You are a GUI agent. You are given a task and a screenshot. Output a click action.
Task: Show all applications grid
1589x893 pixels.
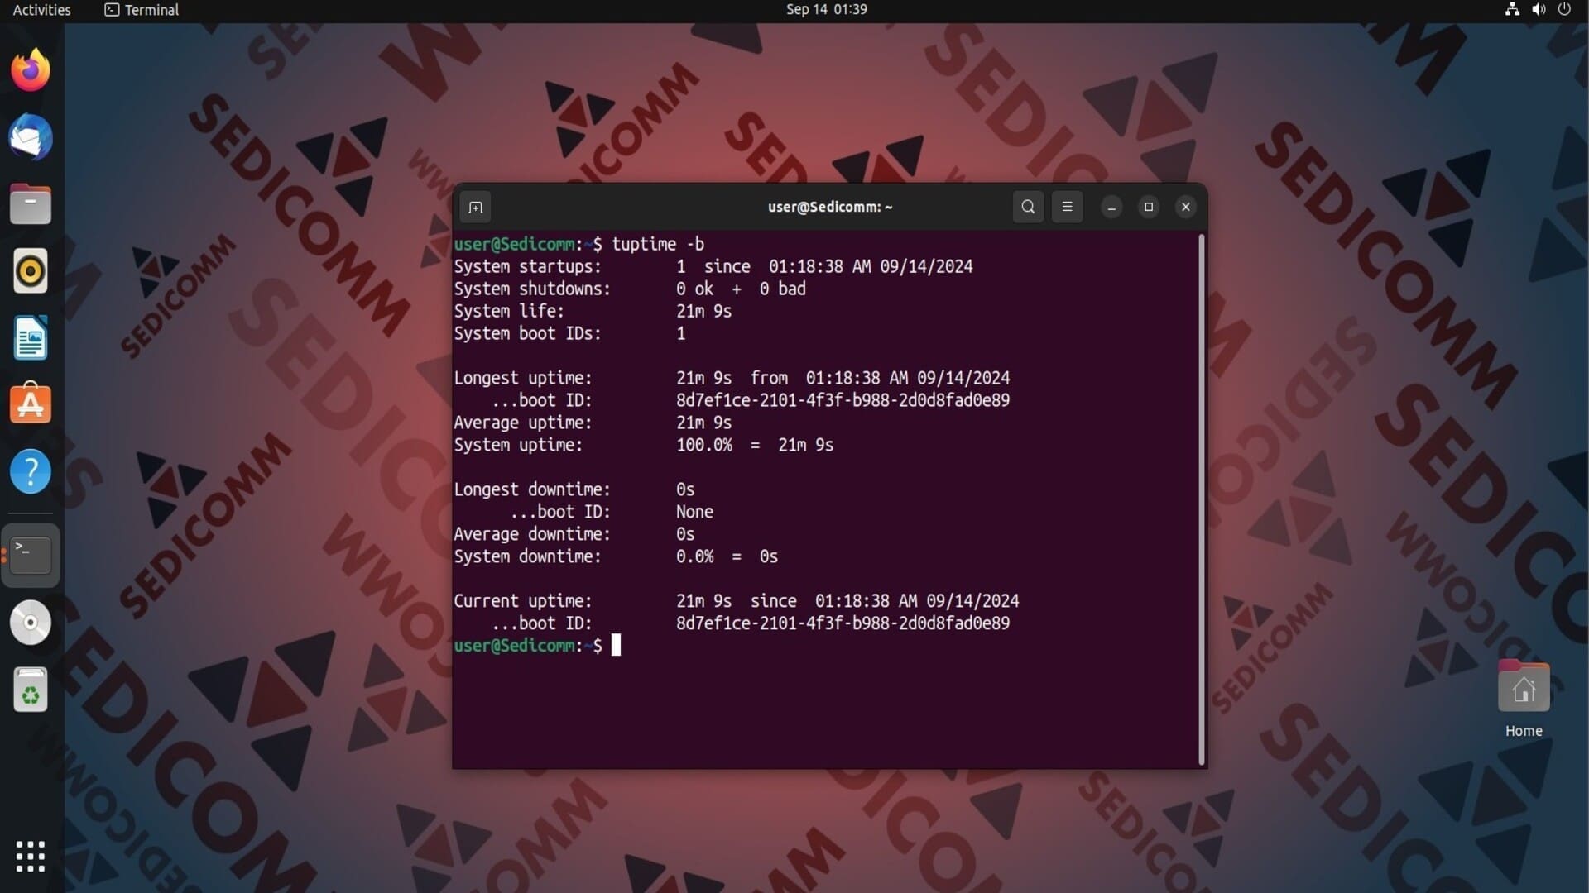(x=31, y=857)
